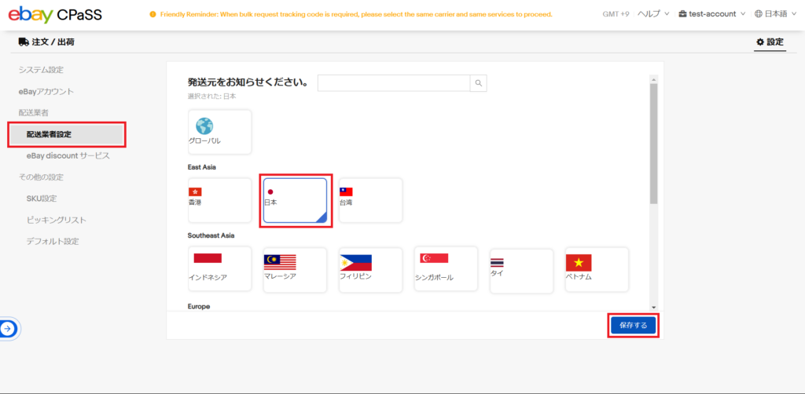Open the 設定 tab
This screenshot has width=805, height=394.
770,42
